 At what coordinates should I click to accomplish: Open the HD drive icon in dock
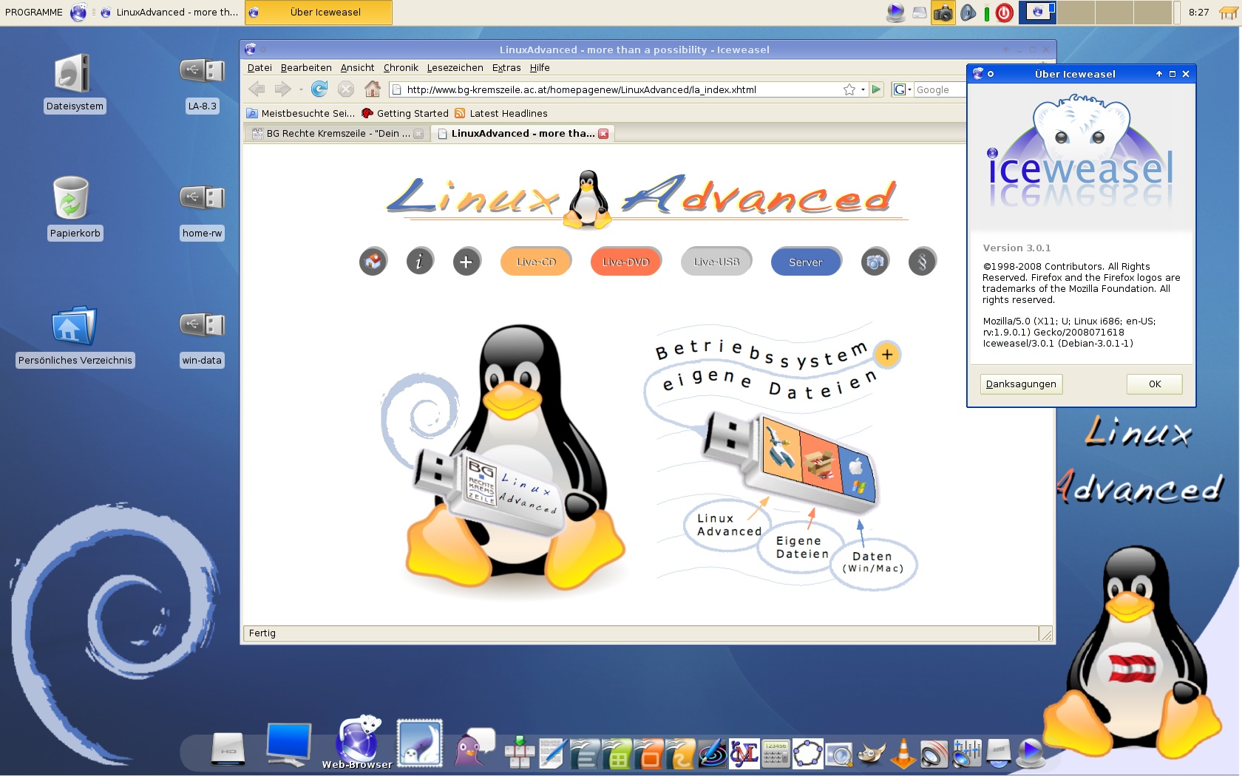pyautogui.click(x=228, y=748)
